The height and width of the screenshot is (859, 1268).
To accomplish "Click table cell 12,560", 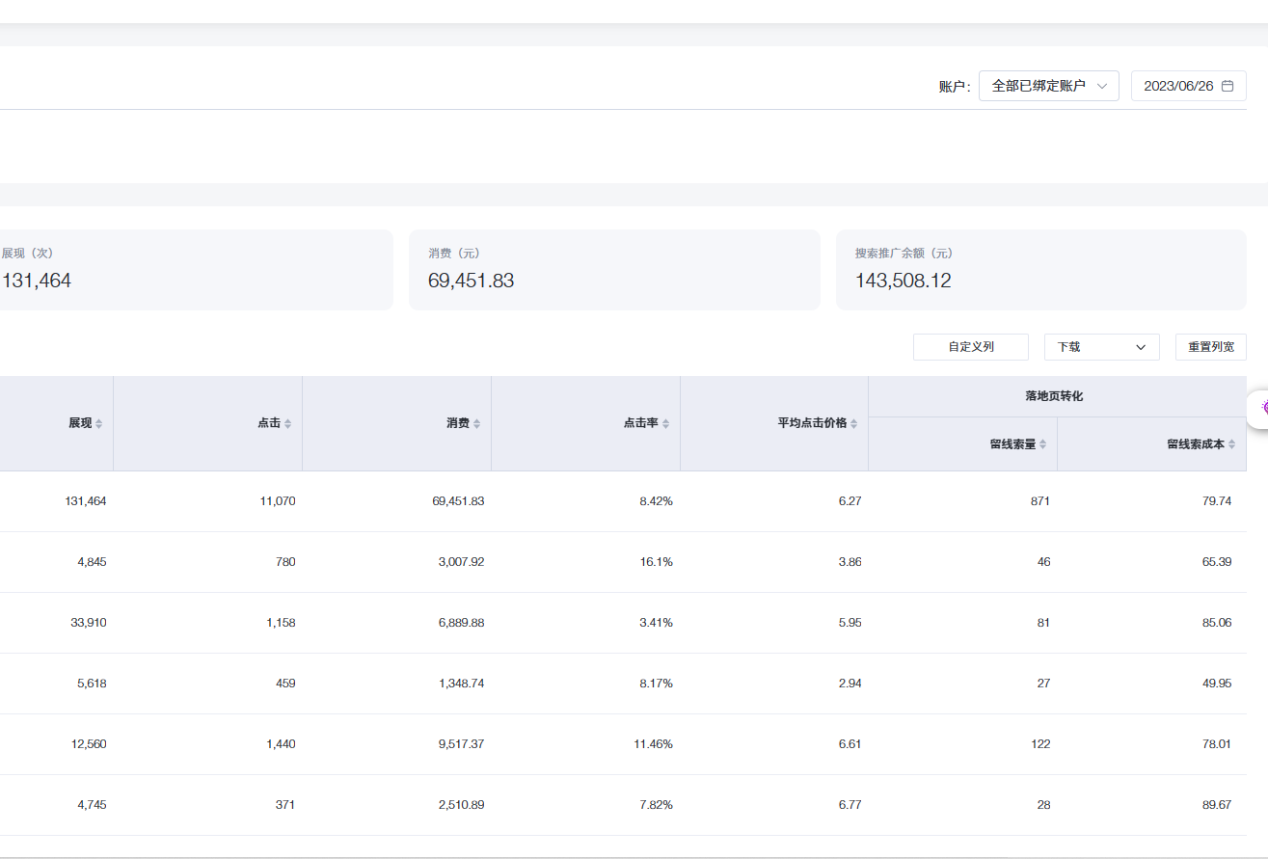I will click(89, 744).
